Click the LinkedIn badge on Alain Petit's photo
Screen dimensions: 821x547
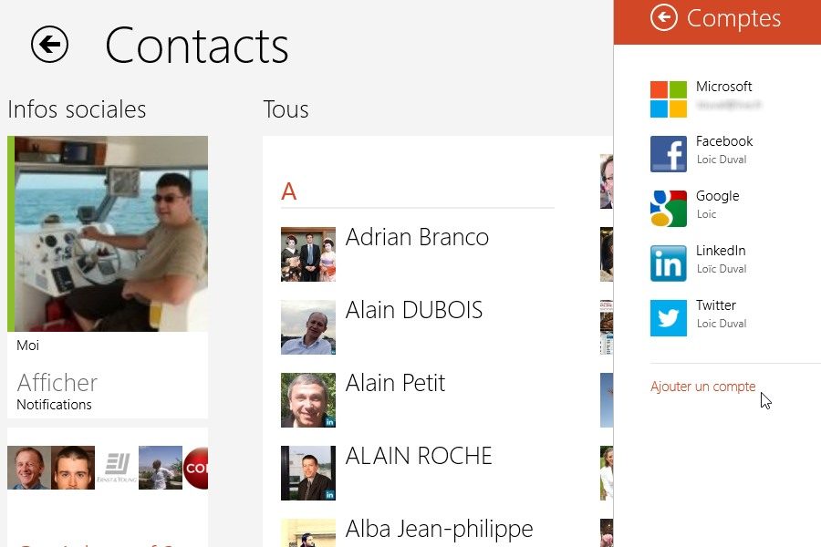click(330, 421)
